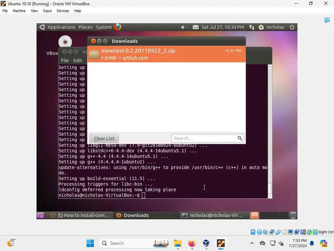Open the Ubuntu Applications menu
Viewport: 334px width, 251px height.
[61, 27]
